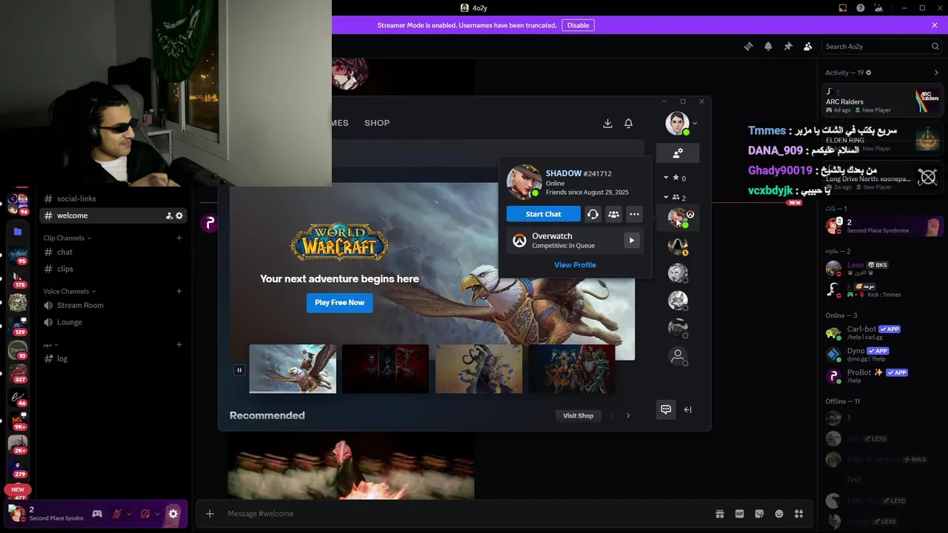Open Discord GIF picker icon
Screen dimensions: 948x533
(x=739, y=514)
